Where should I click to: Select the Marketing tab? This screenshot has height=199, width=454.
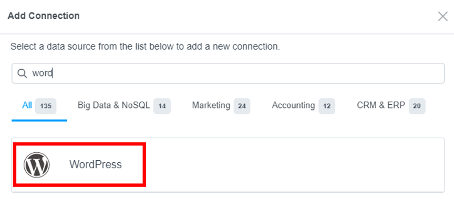[211, 106]
